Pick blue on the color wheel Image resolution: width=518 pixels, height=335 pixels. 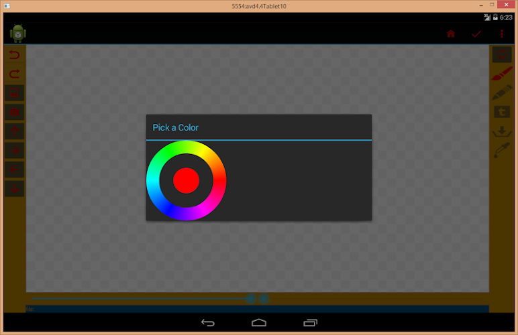[x=169, y=209]
